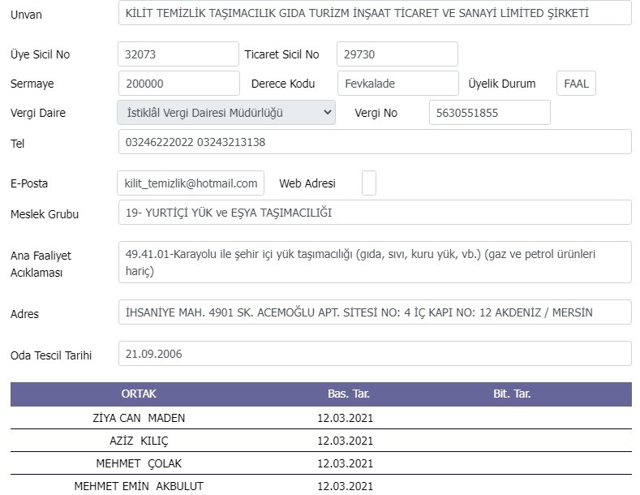Click the E-Posta label
This screenshot has height=495, width=640.
(x=29, y=183)
